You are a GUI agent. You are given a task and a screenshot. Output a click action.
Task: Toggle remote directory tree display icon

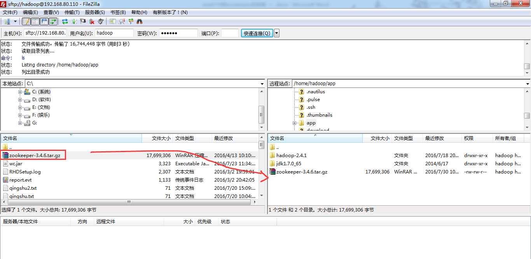[x=44, y=21]
